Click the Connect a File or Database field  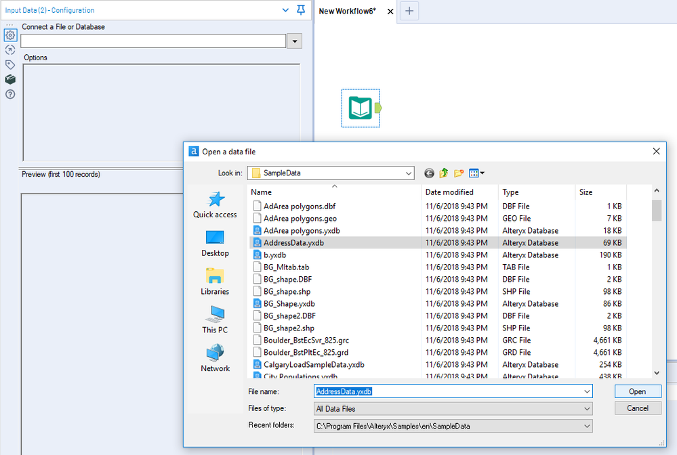point(153,41)
